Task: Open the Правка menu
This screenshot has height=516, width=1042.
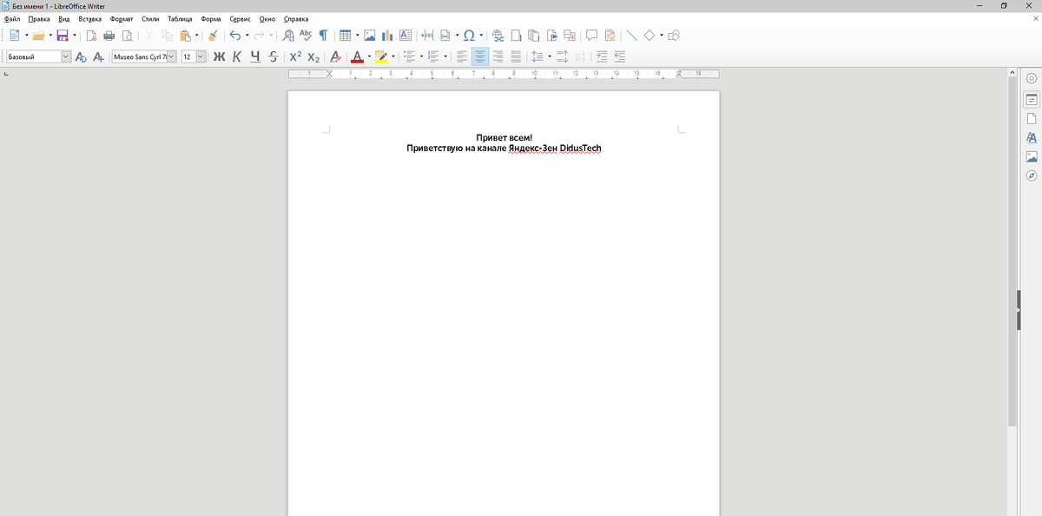Action: click(x=38, y=18)
